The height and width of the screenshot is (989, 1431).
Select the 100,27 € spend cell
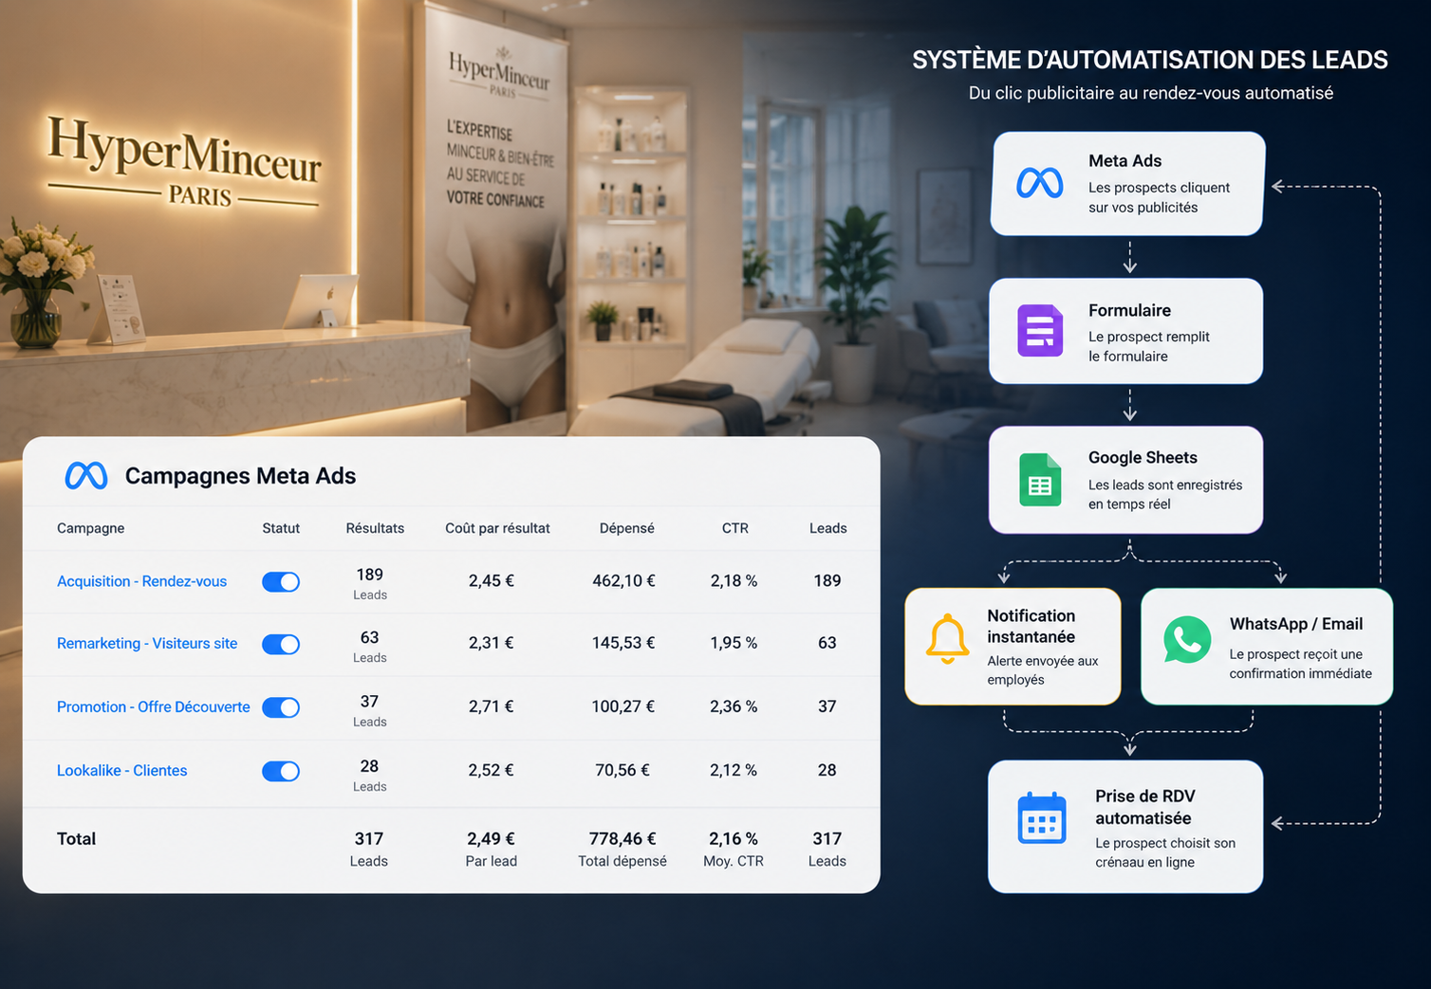(x=623, y=706)
